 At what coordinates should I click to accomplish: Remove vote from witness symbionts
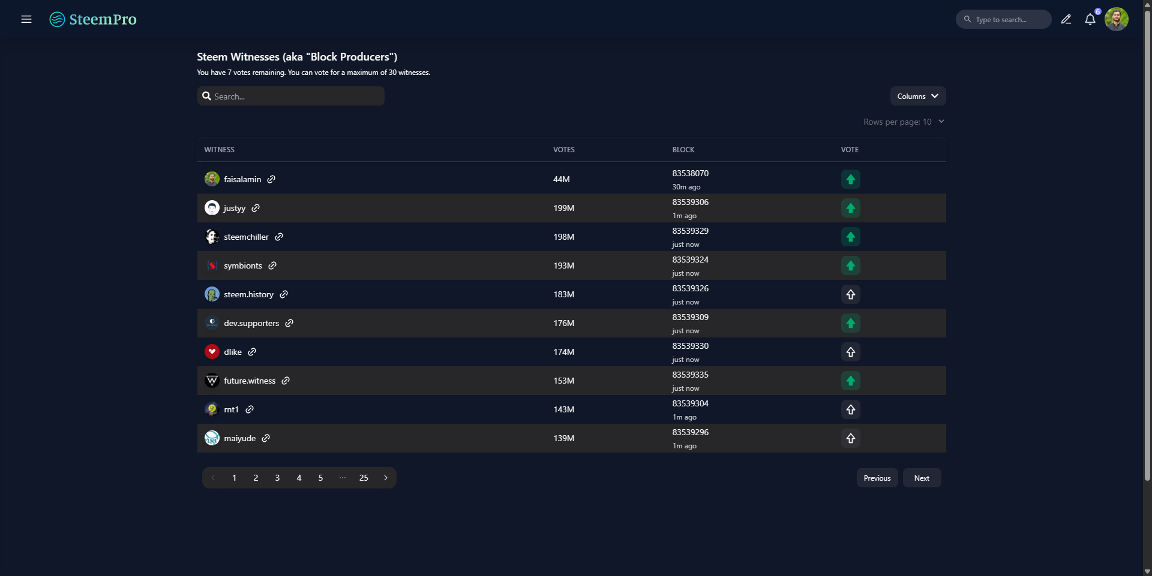click(x=851, y=266)
